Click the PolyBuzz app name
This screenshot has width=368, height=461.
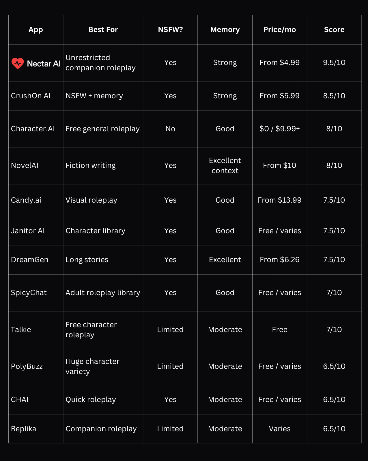click(x=27, y=366)
